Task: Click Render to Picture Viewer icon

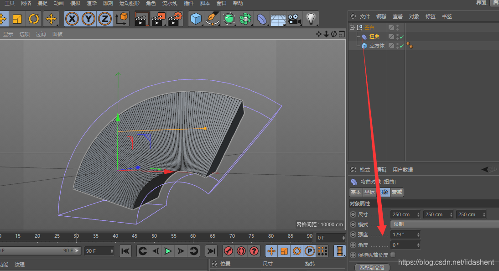Action: click(158, 19)
